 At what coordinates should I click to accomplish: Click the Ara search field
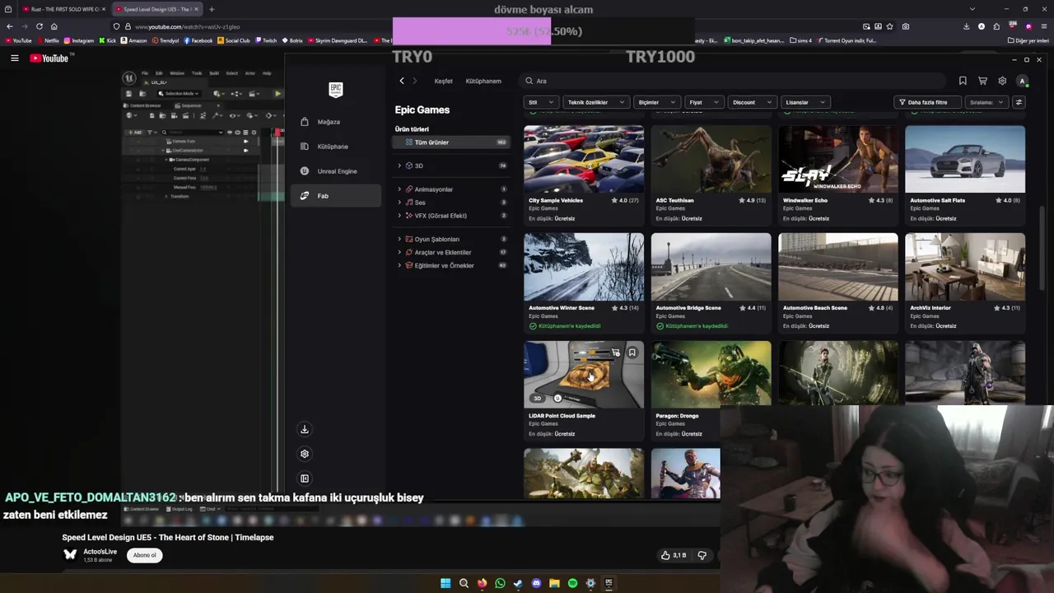(x=733, y=81)
